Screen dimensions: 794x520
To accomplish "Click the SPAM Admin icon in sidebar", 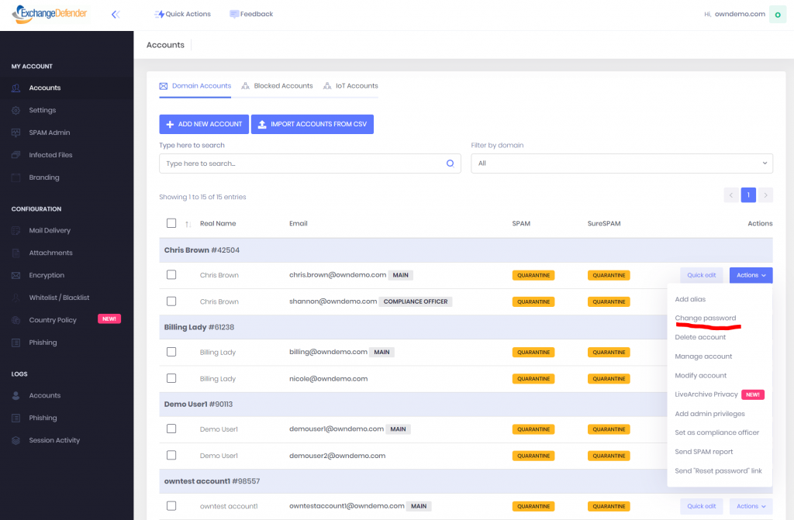I will pos(16,133).
